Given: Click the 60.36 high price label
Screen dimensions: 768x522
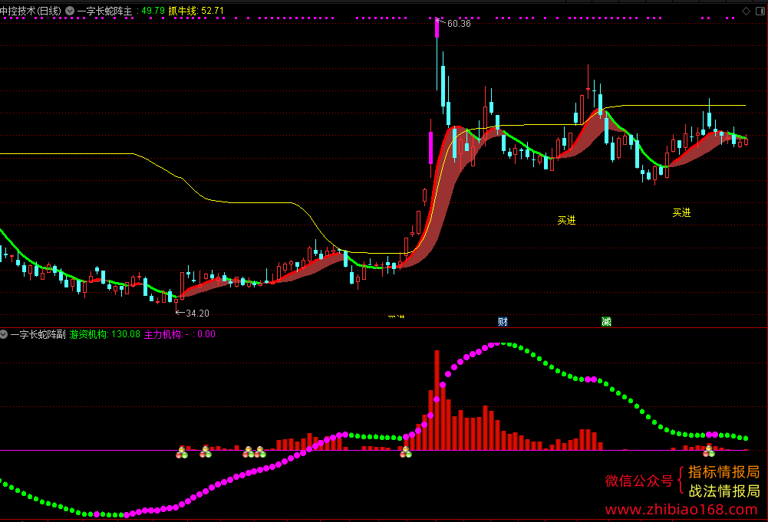Looking at the screenshot, I should tap(459, 24).
